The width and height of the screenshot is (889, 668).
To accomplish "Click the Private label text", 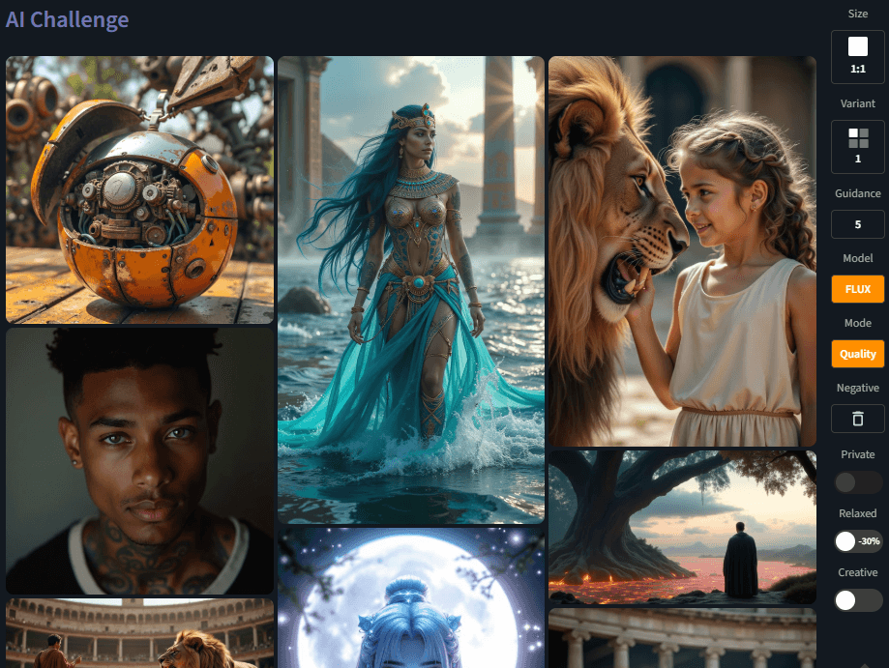I will click(857, 452).
